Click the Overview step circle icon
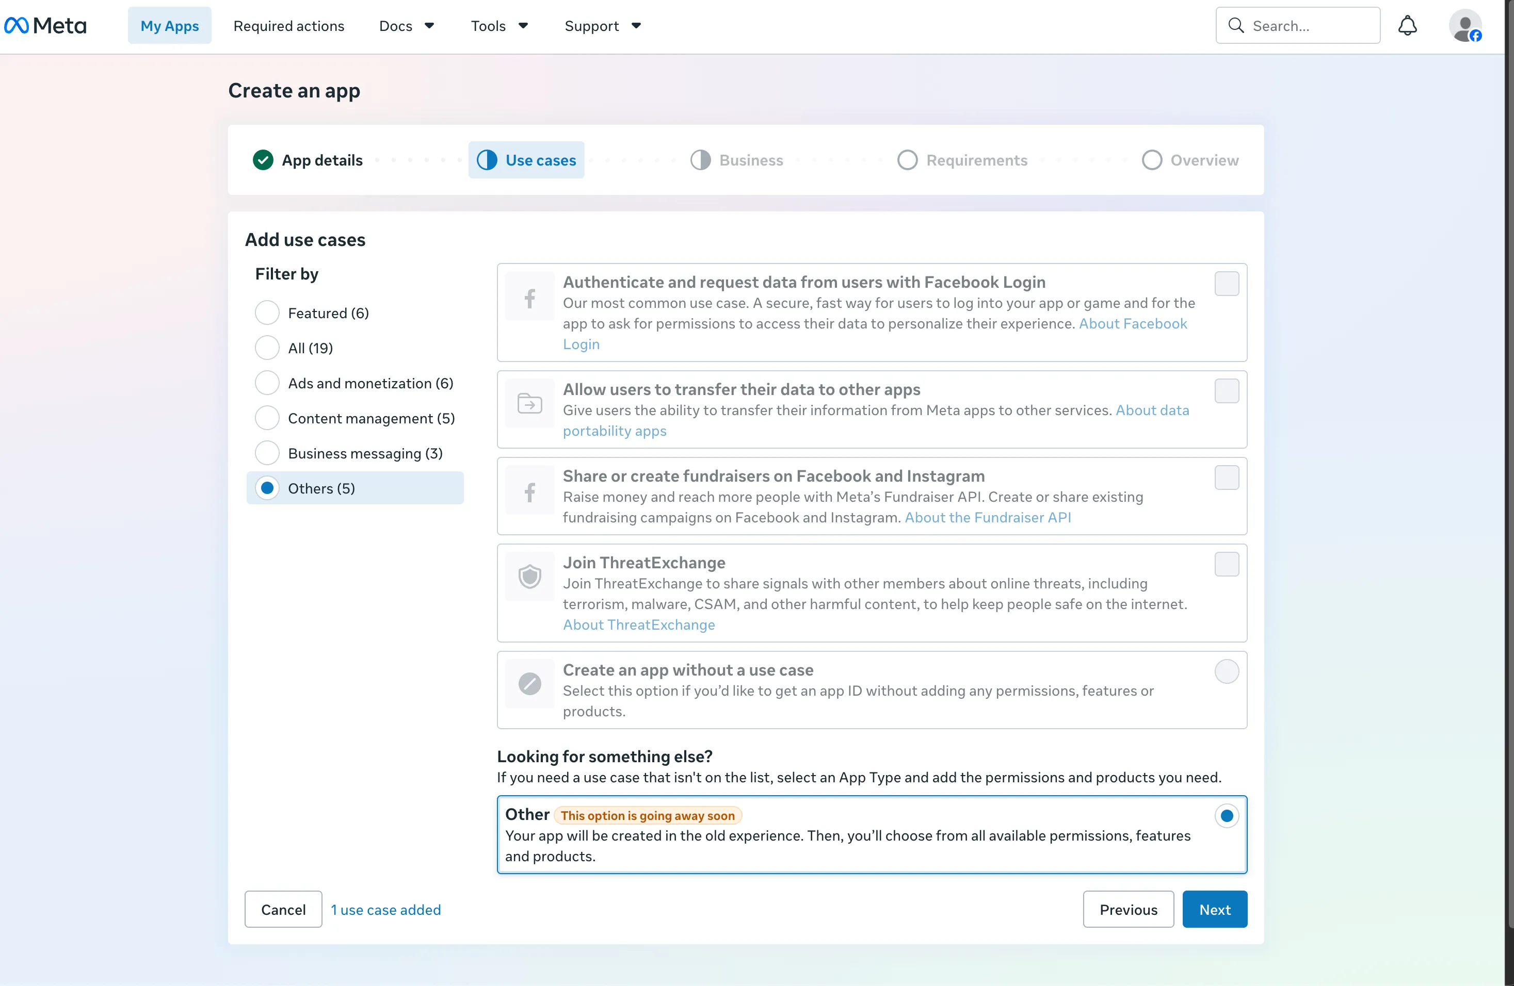1514x986 pixels. tap(1151, 160)
